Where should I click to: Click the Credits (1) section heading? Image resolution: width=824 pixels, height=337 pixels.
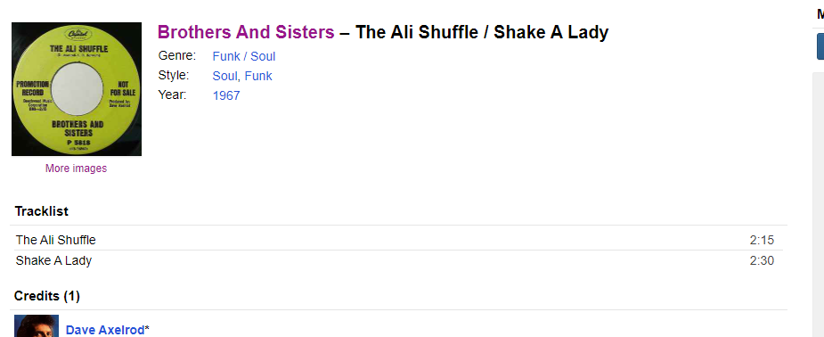coord(47,296)
